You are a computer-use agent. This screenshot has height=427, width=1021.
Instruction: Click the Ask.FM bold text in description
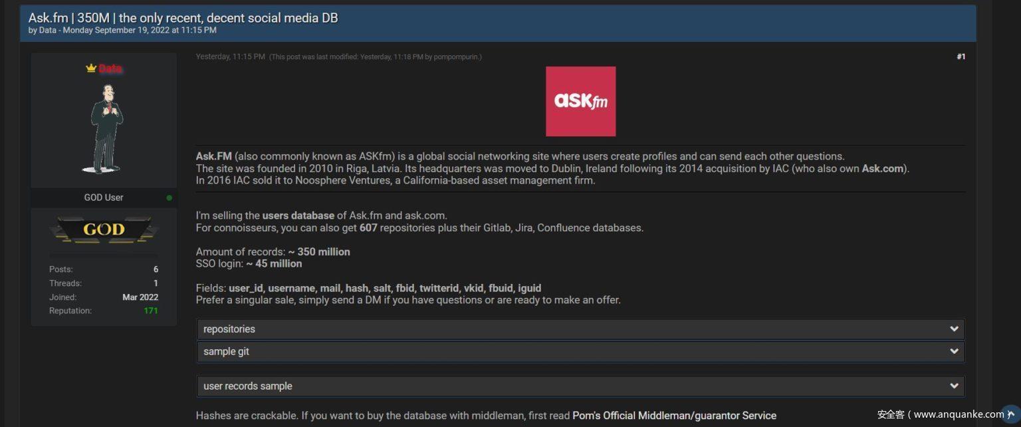tap(213, 157)
